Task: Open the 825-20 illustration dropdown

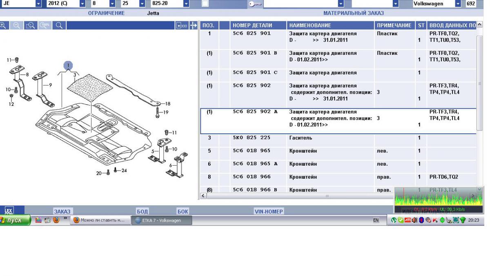Action: coord(186,4)
